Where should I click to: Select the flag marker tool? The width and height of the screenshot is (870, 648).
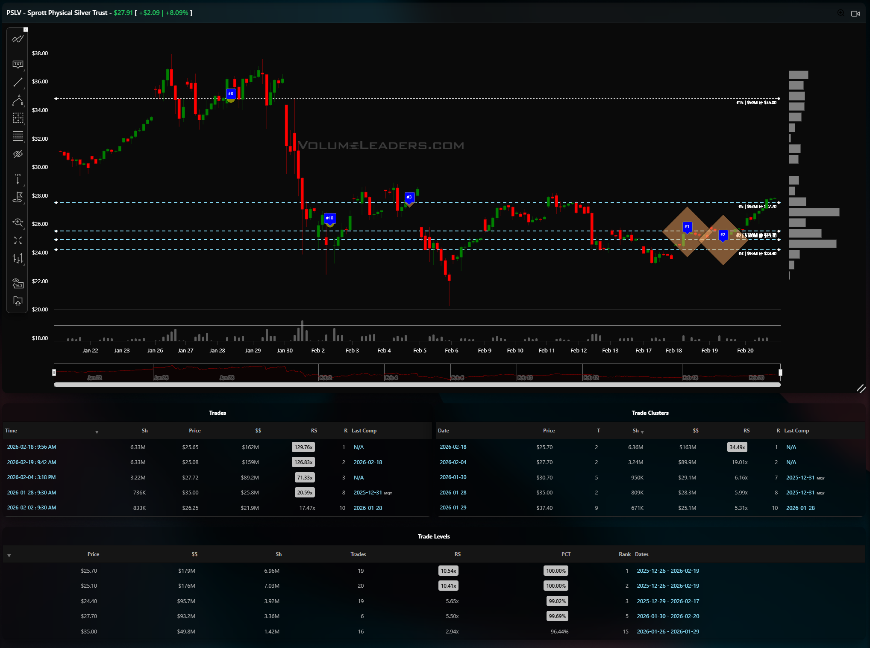click(x=18, y=197)
